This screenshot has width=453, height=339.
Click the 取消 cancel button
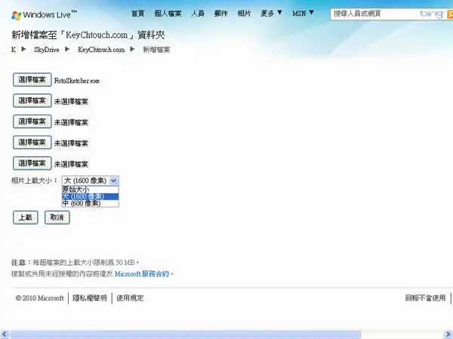click(57, 218)
